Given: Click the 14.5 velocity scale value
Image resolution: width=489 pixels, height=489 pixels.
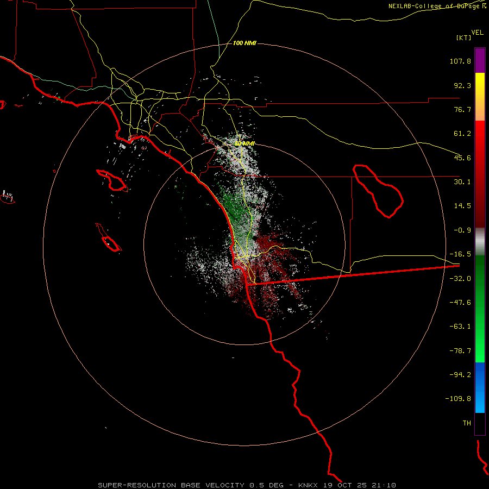Looking at the screenshot, I should pos(462,206).
